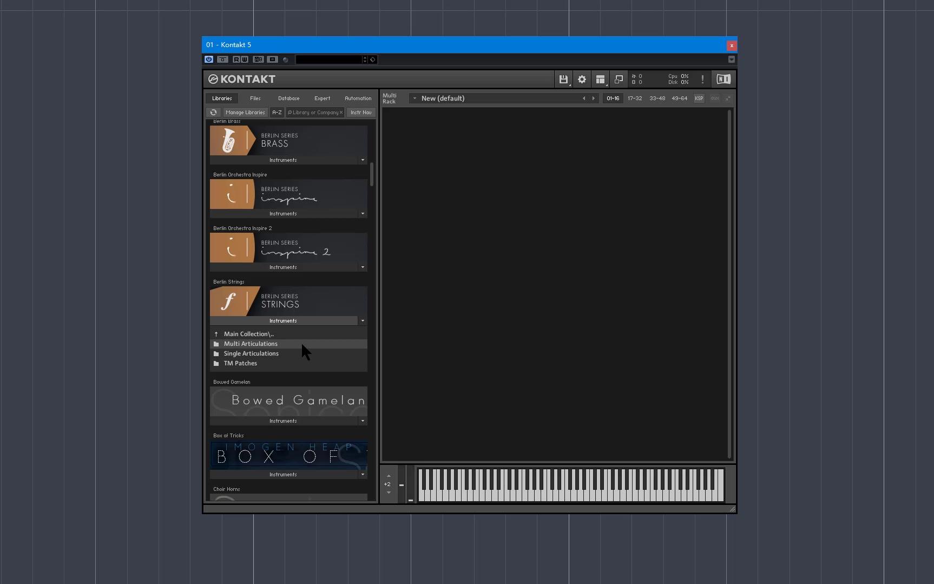This screenshot has height=584, width=934.
Task: Open the Database tab
Action: click(289, 99)
